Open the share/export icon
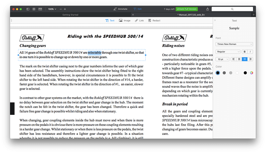This screenshot has width=266, height=153. click(207, 9)
